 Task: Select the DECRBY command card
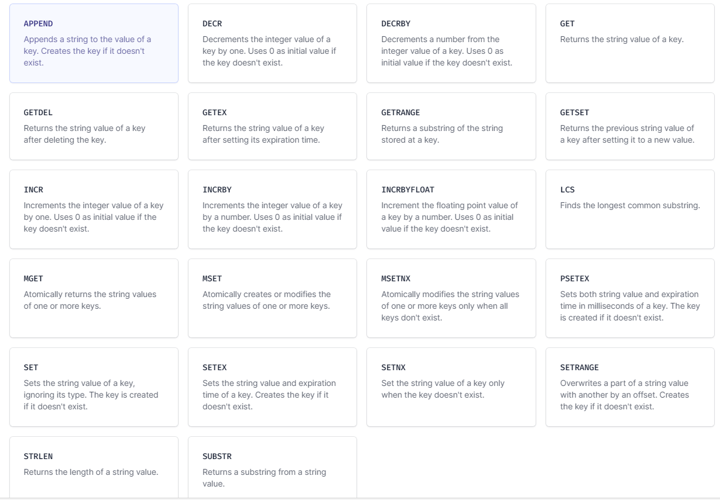(x=451, y=43)
